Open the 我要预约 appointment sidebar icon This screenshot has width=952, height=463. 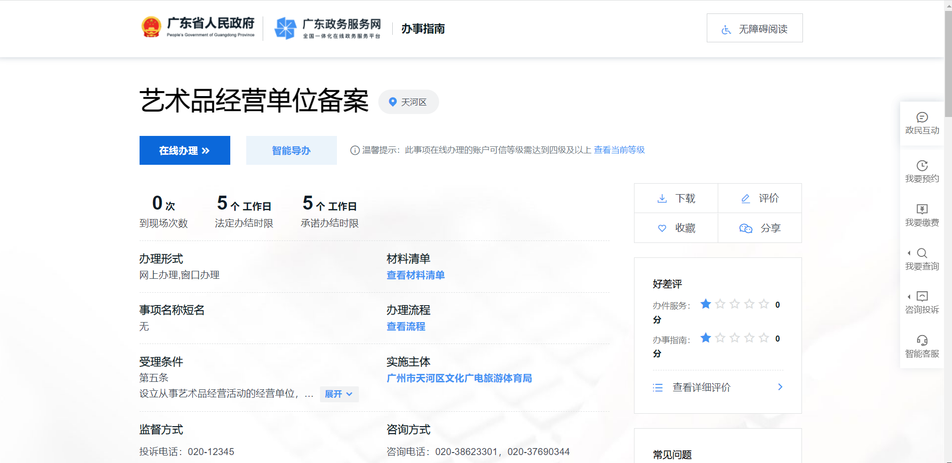pos(922,166)
